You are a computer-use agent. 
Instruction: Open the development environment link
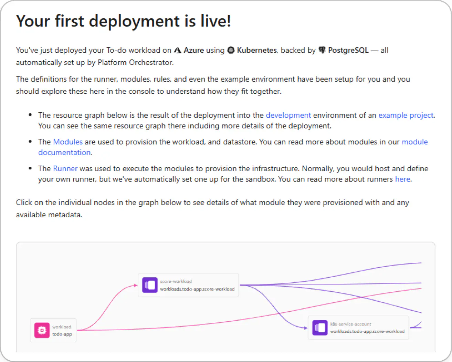(288, 115)
